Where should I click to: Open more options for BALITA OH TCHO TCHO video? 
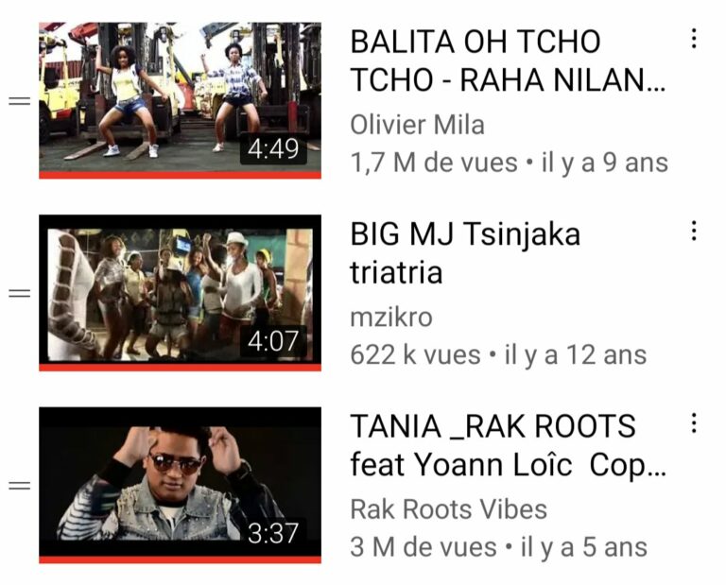[x=693, y=39]
